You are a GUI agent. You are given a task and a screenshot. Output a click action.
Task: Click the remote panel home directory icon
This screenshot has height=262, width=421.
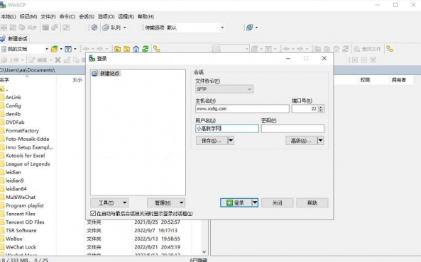tap(336, 49)
